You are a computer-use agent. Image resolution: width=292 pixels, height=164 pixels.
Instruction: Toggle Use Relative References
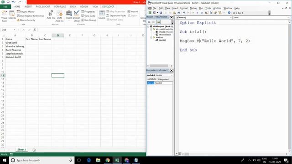31,16
